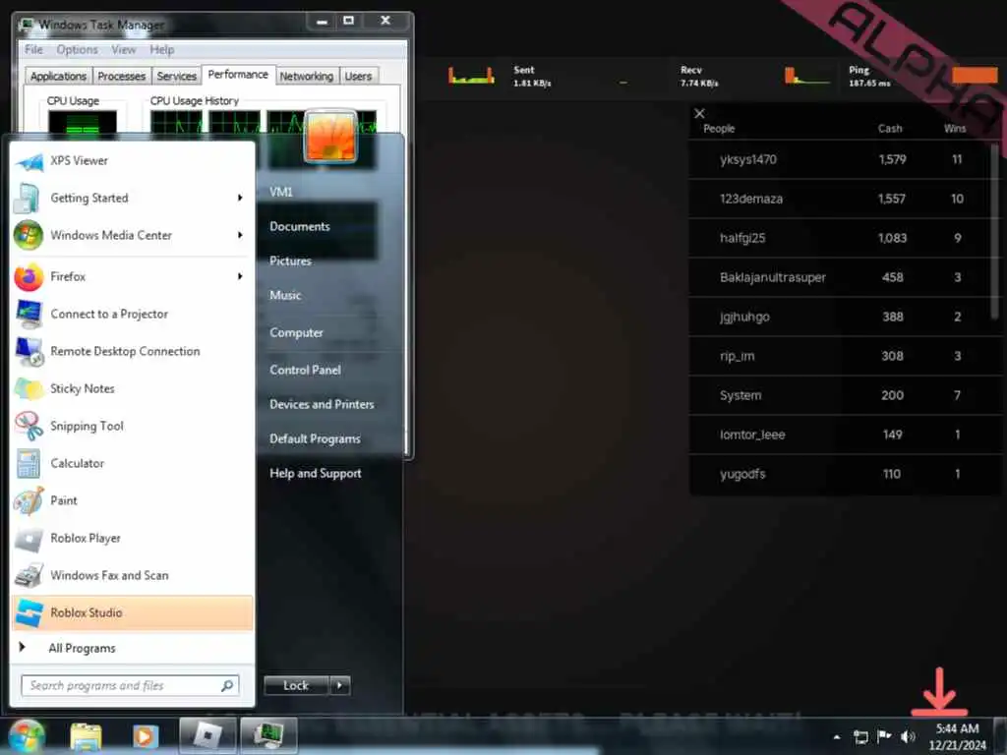Launch Paint
The width and height of the screenshot is (1007, 755).
[132, 500]
